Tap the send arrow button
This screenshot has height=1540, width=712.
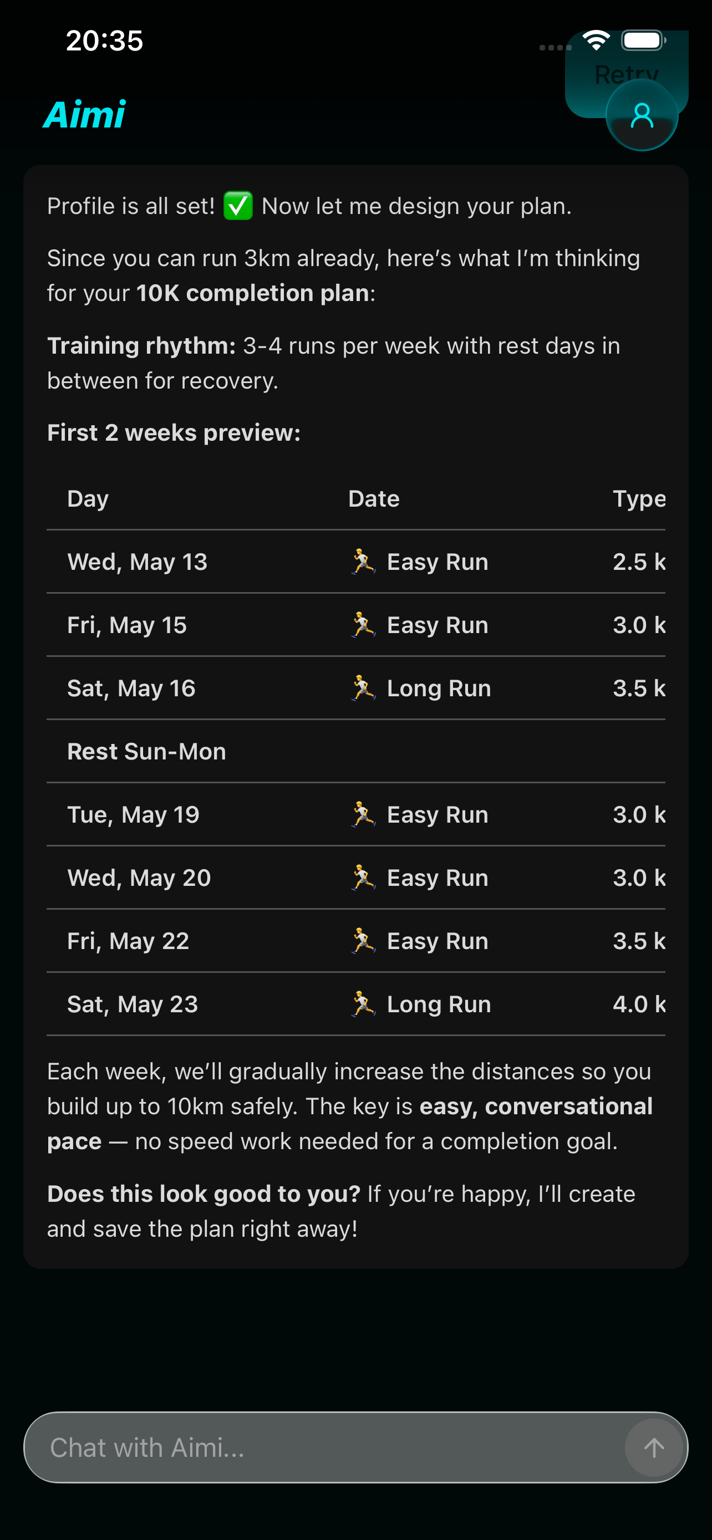(x=654, y=1447)
